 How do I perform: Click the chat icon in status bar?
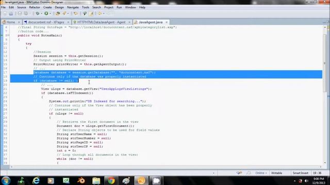tap(239, 173)
